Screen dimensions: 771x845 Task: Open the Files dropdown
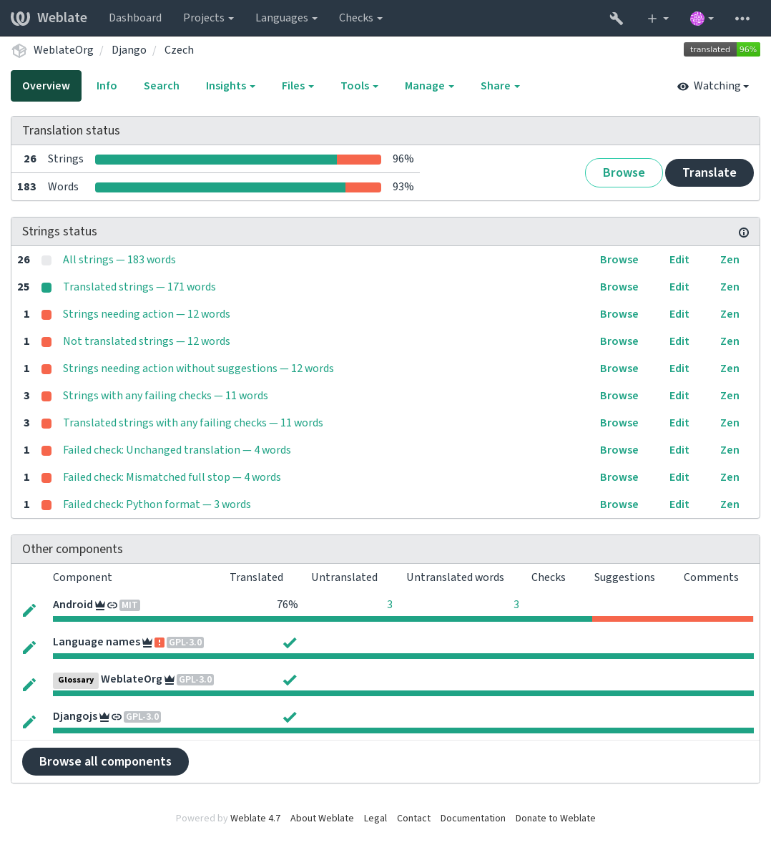(298, 87)
